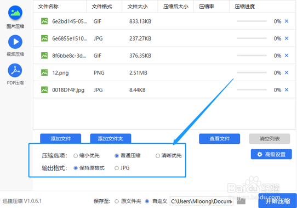Click the image file icon for 6e2bd145-05...
The height and width of the screenshot is (208, 297).
coord(44,21)
